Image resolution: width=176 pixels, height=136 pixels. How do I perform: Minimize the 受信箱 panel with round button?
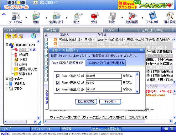pyautogui.click(x=173, y=30)
